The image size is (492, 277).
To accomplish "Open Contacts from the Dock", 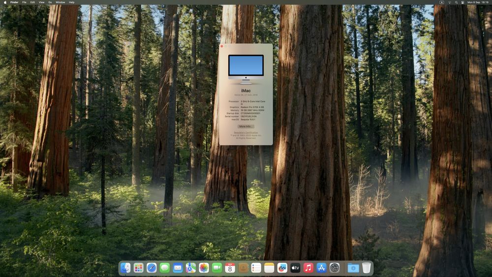I will click(x=243, y=268).
